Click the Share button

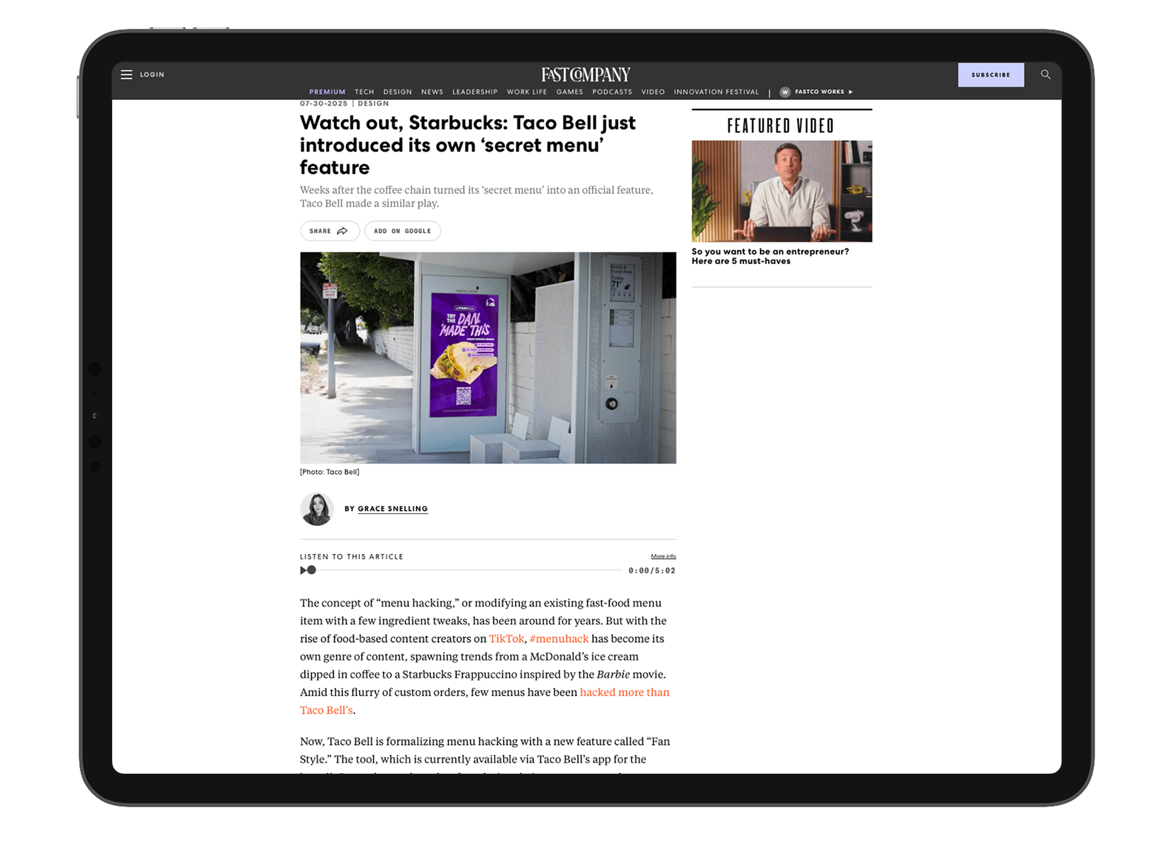pos(329,231)
